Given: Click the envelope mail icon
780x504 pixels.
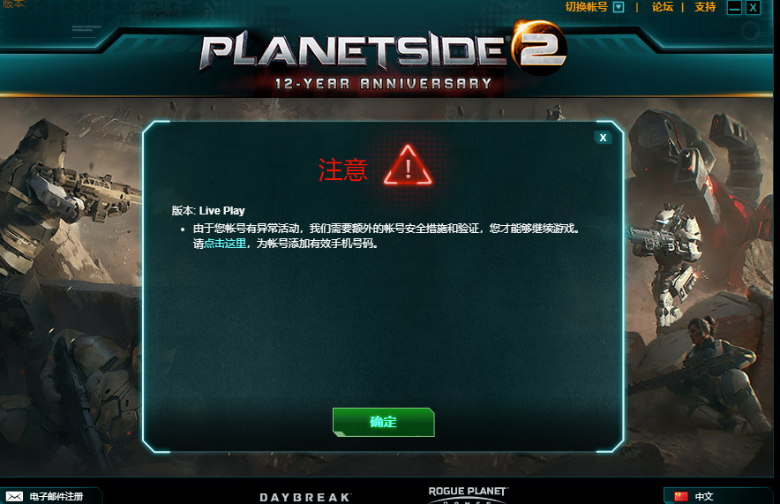Looking at the screenshot, I should [14, 496].
